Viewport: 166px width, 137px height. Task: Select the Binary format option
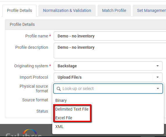pos(61,100)
